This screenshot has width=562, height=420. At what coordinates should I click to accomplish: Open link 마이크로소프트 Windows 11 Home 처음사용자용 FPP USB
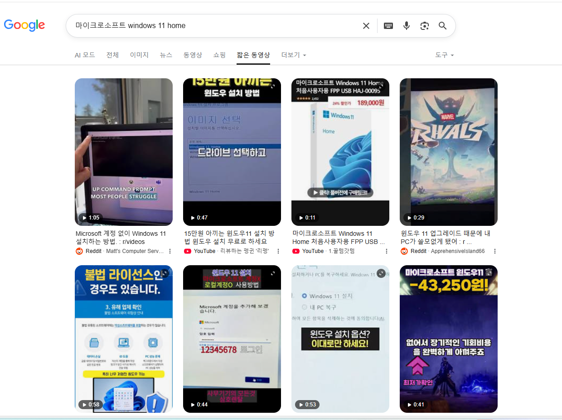point(339,238)
